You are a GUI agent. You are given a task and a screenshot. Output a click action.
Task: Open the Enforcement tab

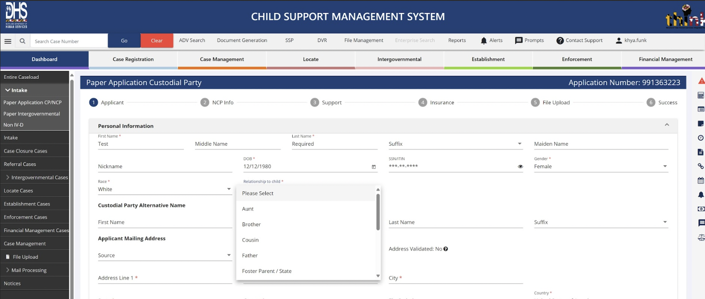(x=577, y=60)
